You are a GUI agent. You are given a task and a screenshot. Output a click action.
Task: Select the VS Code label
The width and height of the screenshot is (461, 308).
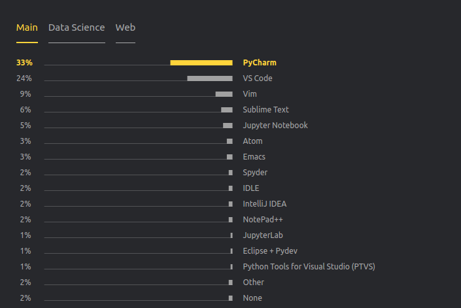click(258, 78)
